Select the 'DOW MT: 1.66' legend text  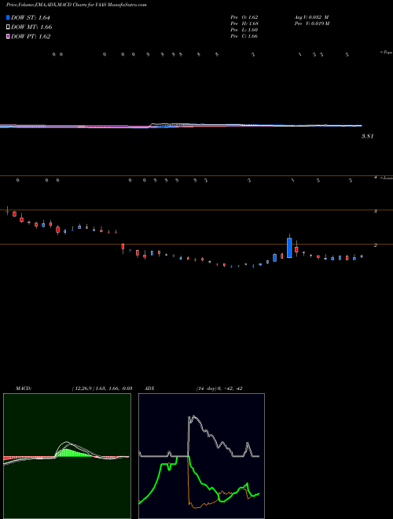click(31, 27)
